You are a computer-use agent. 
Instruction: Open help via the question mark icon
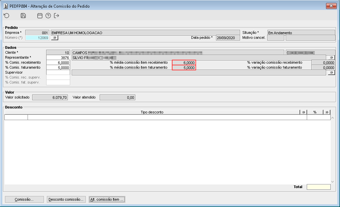click(48, 16)
